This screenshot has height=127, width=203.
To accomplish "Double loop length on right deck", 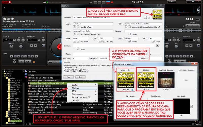I will (192, 56).
